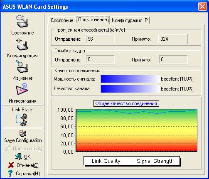Click the question mark Справка icon
209x179 pixels.
(10, 173)
